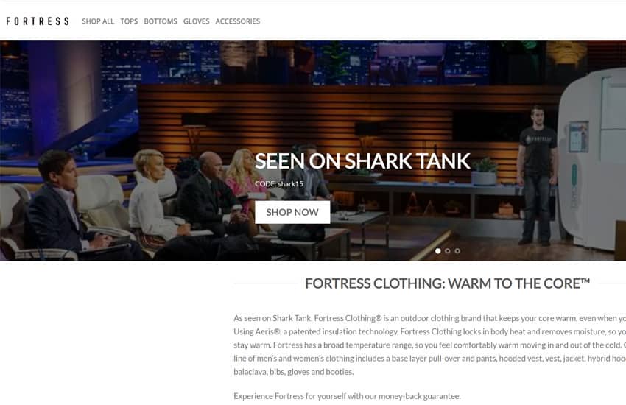Select GLOVES in the navigation bar
Image resolution: width=626 pixels, height=405 pixels.
tap(196, 21)
